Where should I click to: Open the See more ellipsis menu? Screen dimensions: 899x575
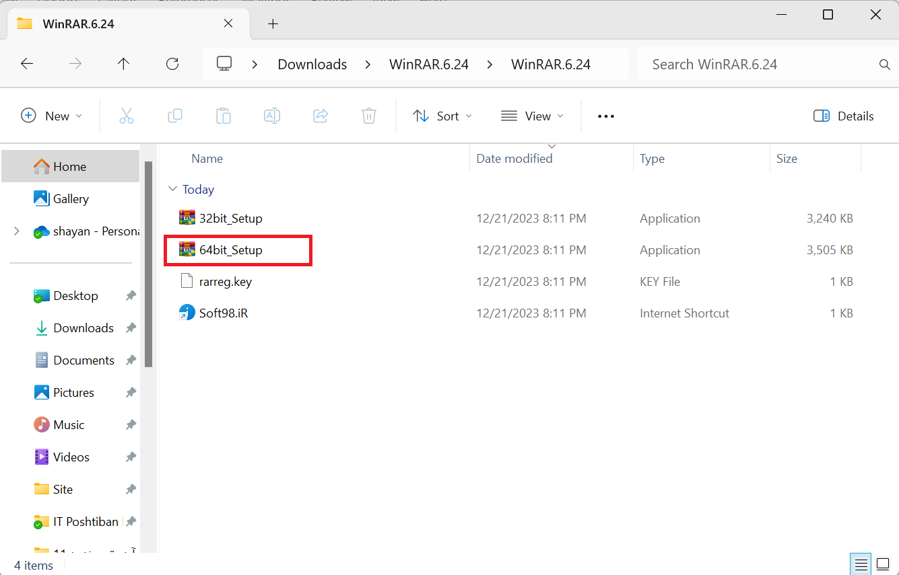point(606,116)
